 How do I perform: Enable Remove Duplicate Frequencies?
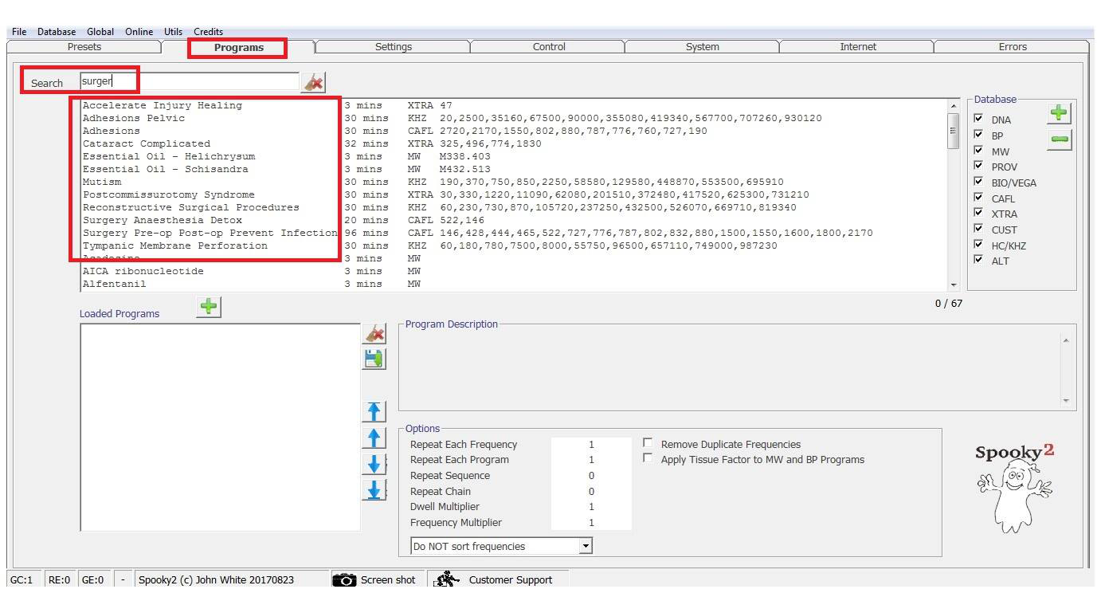648,443
